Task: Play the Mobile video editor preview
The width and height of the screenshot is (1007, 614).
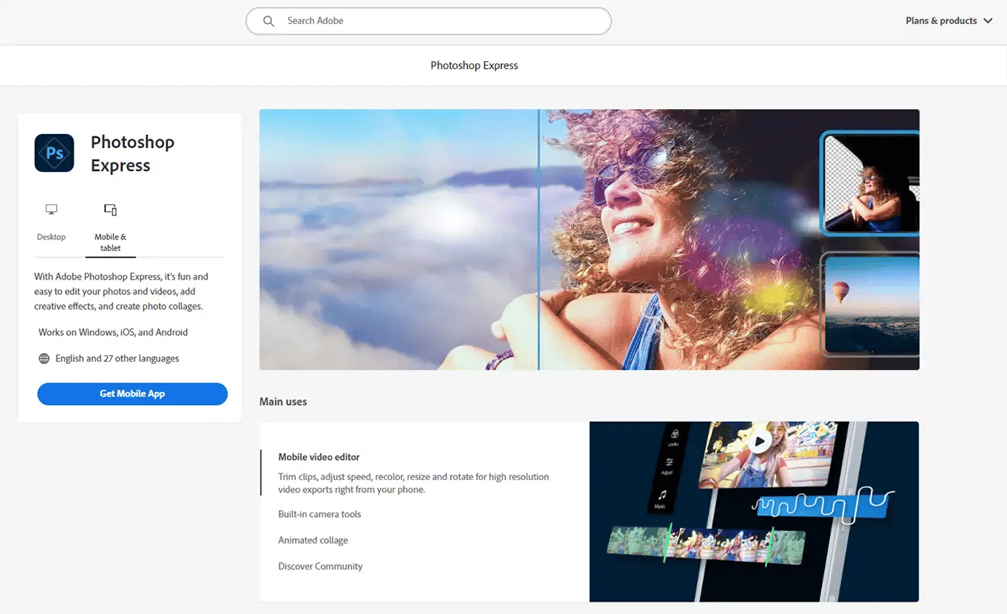Action: click(x=759, y=441)
